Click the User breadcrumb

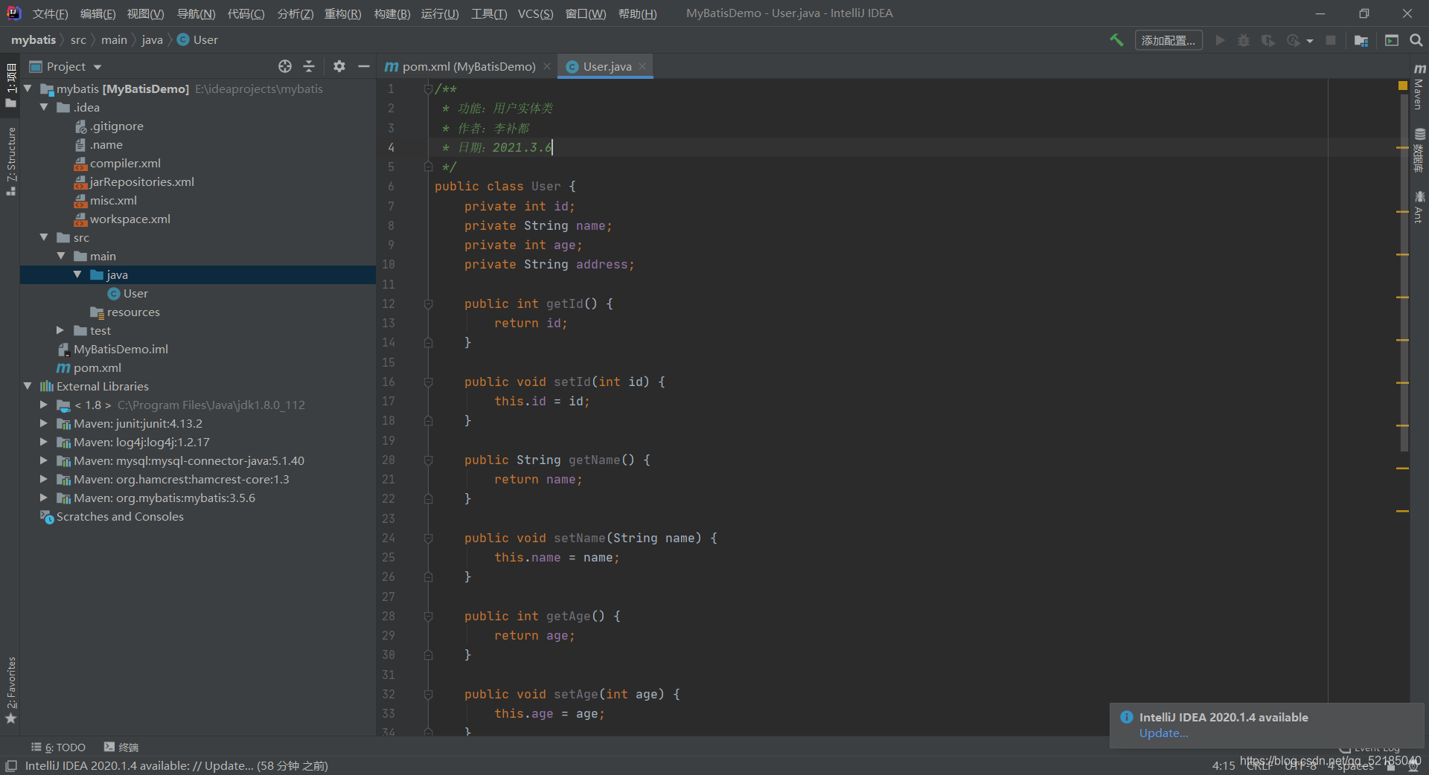[x=197, y=40]
